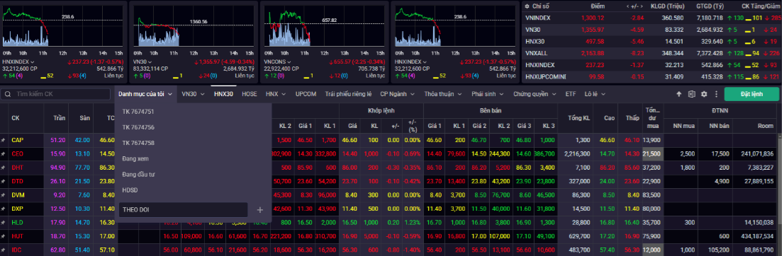
Task: Toggle the pin for HUT row
Action: pos(3,237)
